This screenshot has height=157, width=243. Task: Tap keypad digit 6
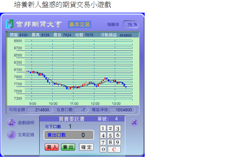point(118,135)
